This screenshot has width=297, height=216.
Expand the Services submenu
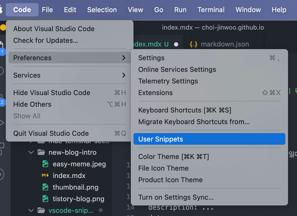point(27,75)
